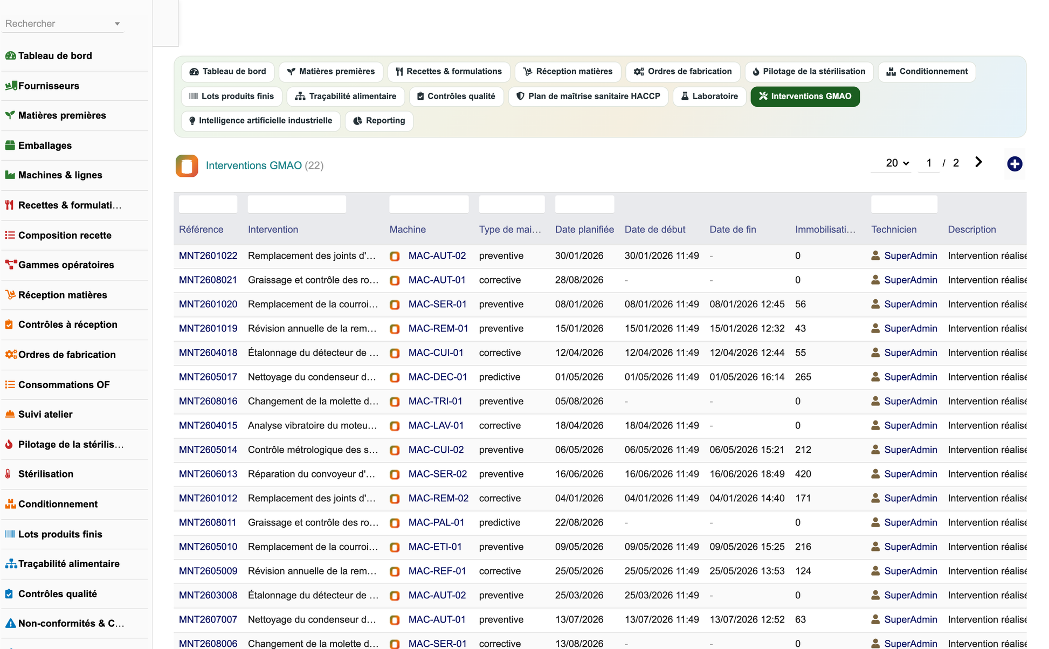Viewport: 1049px width, 649px height.
Task: Open the Recettes & formulations tab
Action: pos(448,72)
